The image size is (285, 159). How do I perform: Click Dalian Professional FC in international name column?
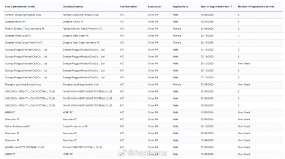[x=17, y=126]
